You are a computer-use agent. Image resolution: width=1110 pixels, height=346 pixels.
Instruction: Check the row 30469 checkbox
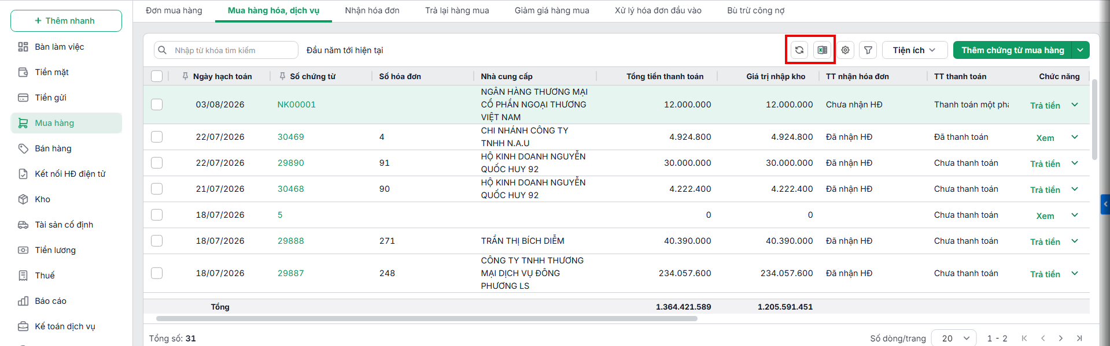point(157,137)
